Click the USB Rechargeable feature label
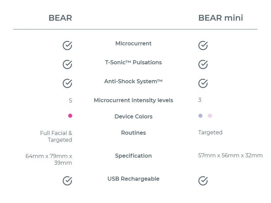This screenshot has height=203, width=271. pyautogui.click(x=133, y=179)
